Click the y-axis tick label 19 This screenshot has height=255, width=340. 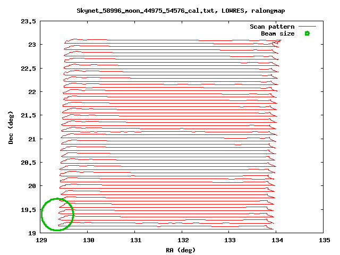pos(32,233)
